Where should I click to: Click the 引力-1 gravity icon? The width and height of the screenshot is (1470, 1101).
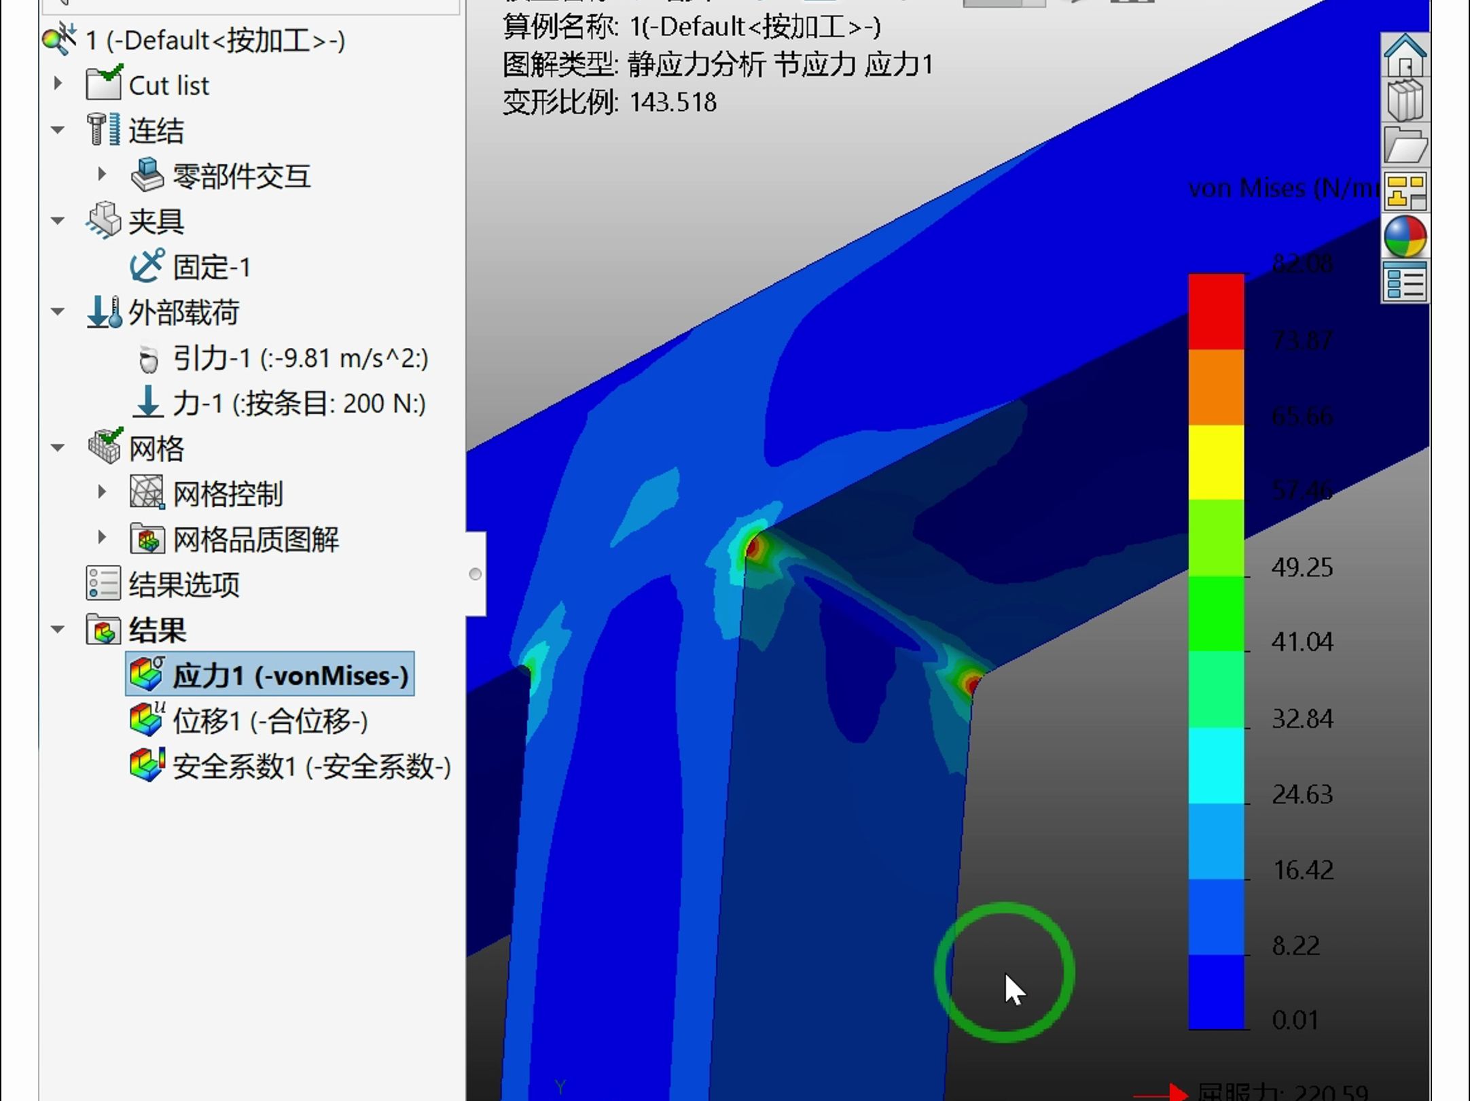[x=147, y=358]
